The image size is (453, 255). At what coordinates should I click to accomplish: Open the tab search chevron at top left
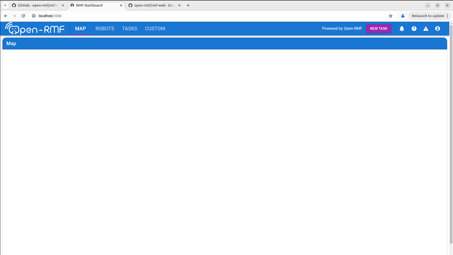click(4, 5)
